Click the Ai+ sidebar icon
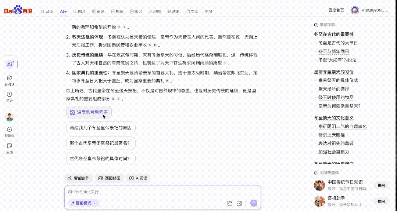397x211 pixels. tap(10, 64)
